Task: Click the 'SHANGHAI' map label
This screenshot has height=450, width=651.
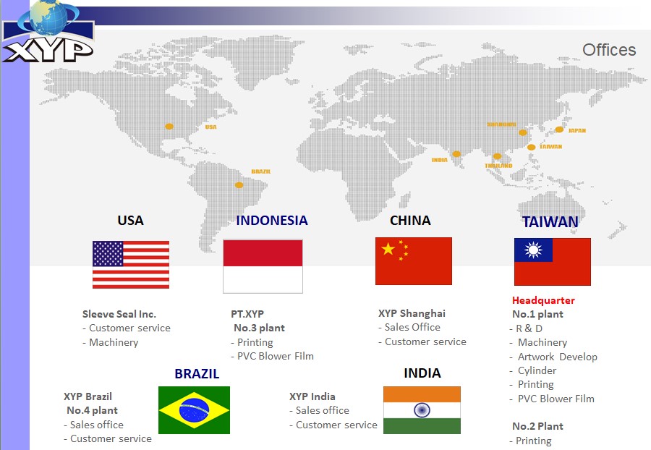Action: [501, 124]
